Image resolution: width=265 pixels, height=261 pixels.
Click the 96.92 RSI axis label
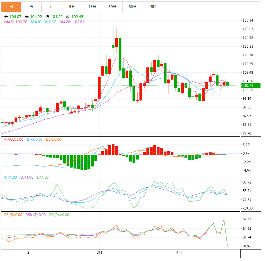pyautogui.click(x=247, y=220)
